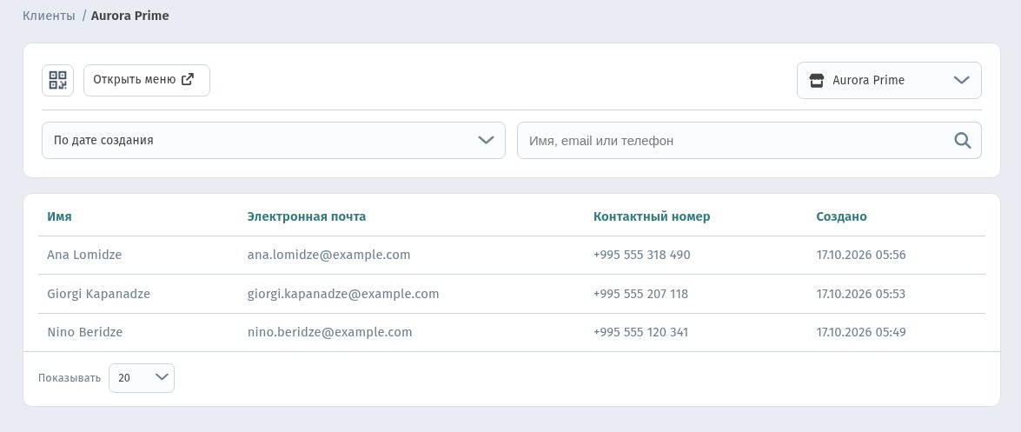
Task: Expand the Aurora Prime venue dropdown
Action: click(x=889, y=80)
